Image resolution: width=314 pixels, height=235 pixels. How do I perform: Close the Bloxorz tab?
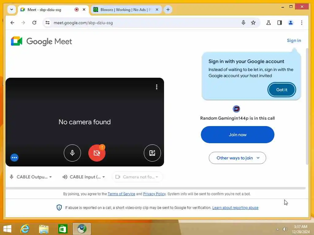point(157,9)
